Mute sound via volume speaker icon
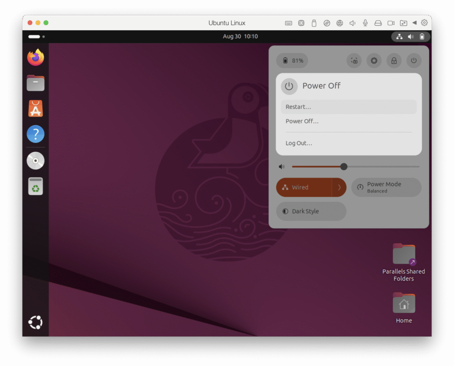 pyautogui.click(x=282, y=167)
